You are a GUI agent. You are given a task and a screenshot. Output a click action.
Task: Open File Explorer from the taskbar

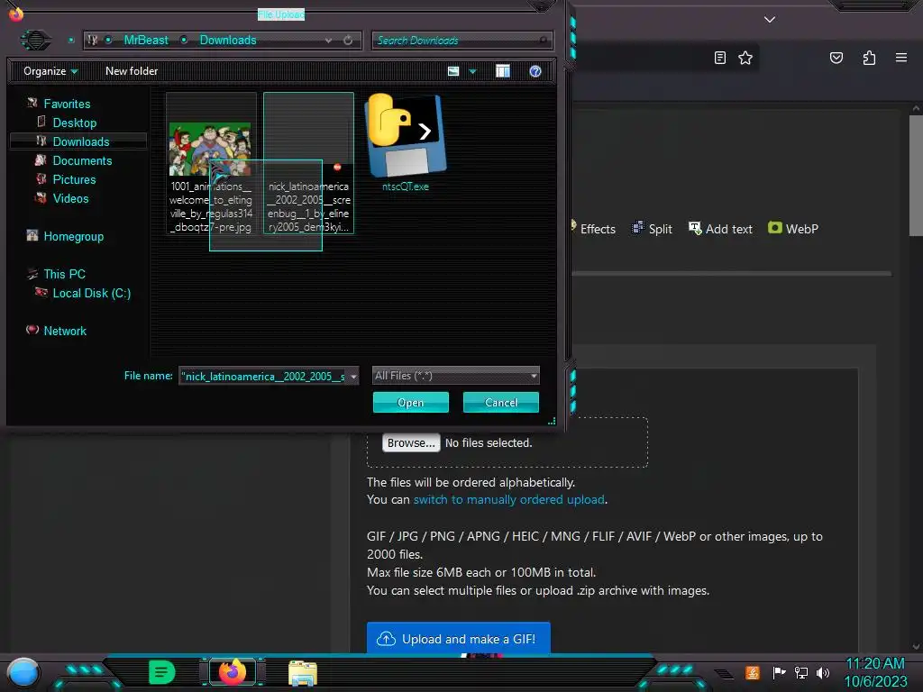(303, 673)
